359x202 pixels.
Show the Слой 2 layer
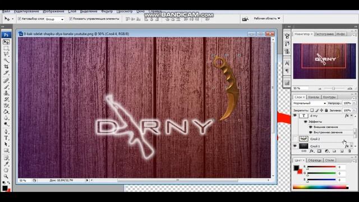[x=295, y=139]
